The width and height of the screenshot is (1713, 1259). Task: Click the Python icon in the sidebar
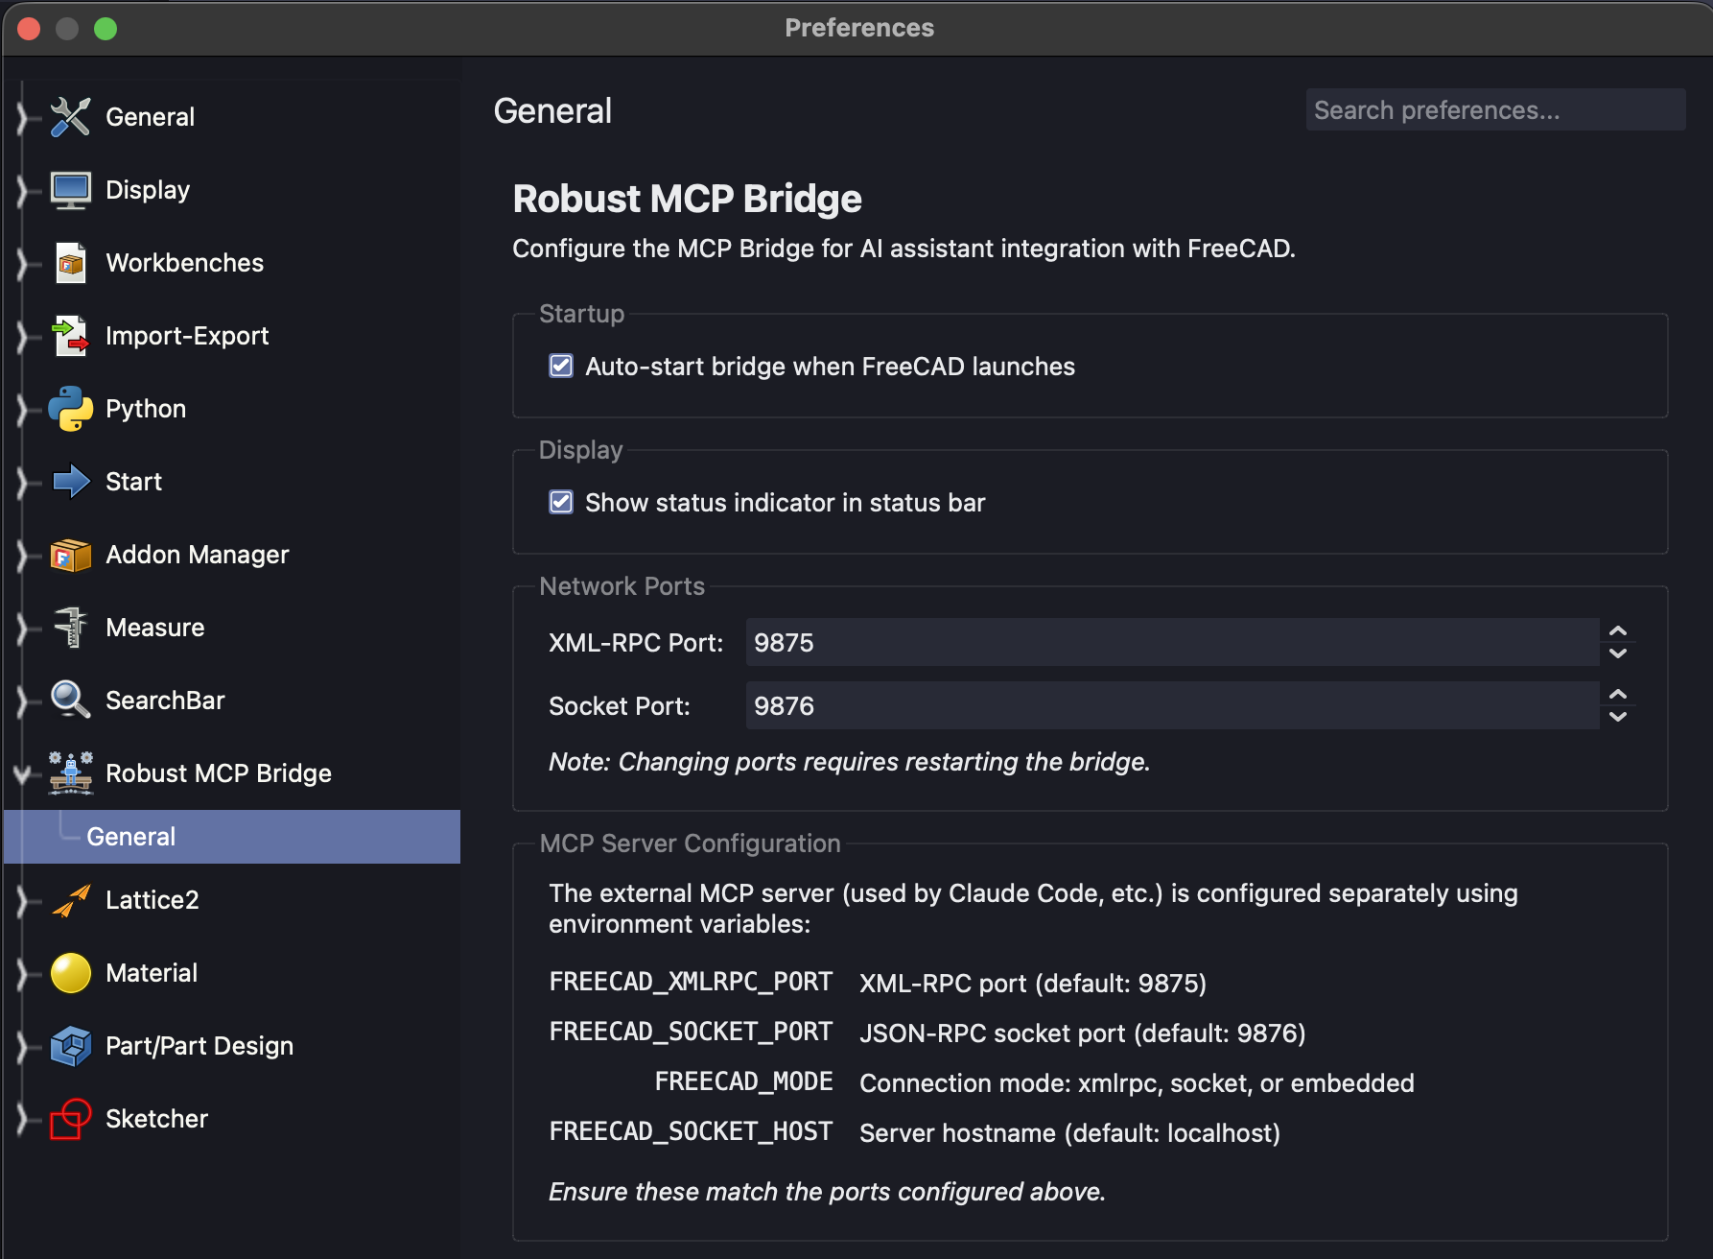(x=68, y=408)
